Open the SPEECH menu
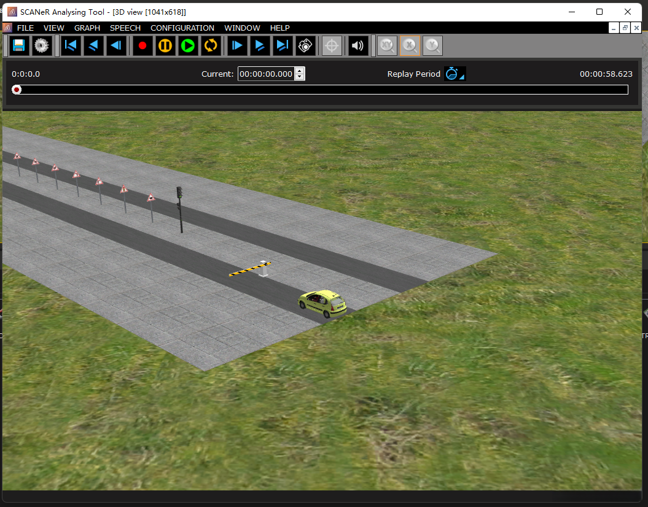This screenshot has height=507, width=648. pos(125,28)
